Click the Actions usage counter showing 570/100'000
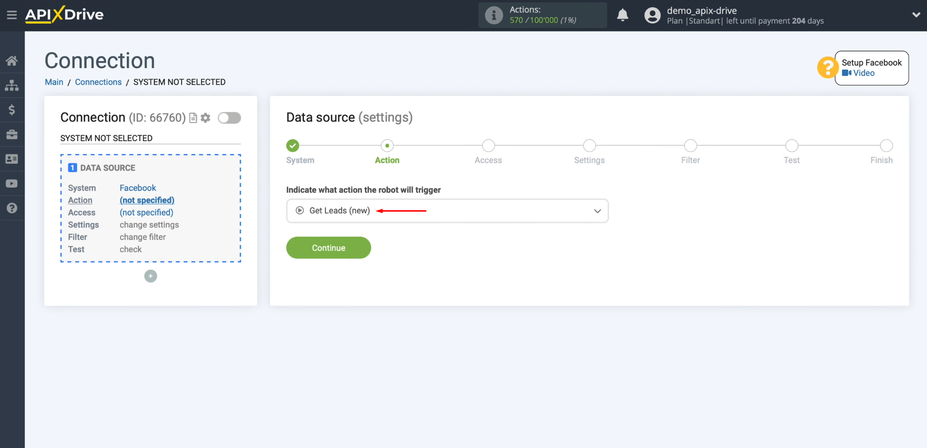This screenshot has width=927, height=448. point(542,15)
